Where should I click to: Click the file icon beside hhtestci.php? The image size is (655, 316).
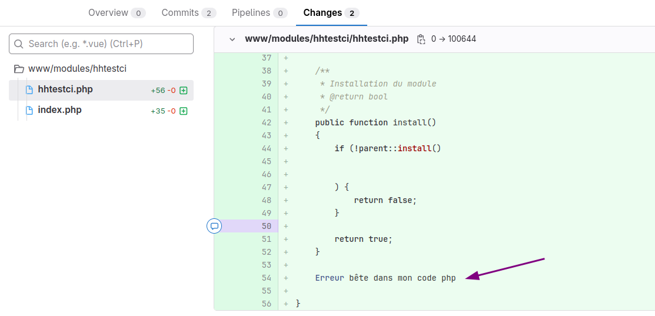point(29,90)
